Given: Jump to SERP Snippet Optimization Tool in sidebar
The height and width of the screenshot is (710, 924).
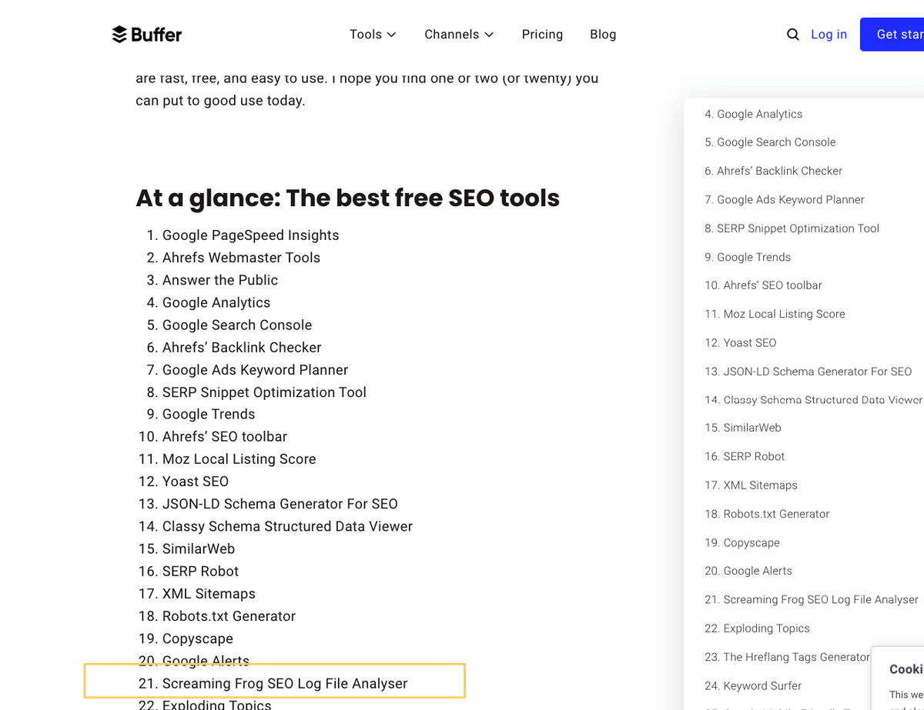Looking at the screenshot, I should tap(792, 228).
